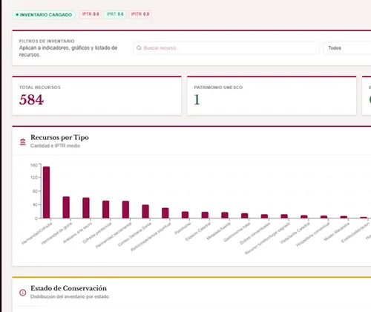Viewport: 371px width, 312px height.
Task: Click the info icon beside Estado de Conservación
Action: tap(23, 293)
